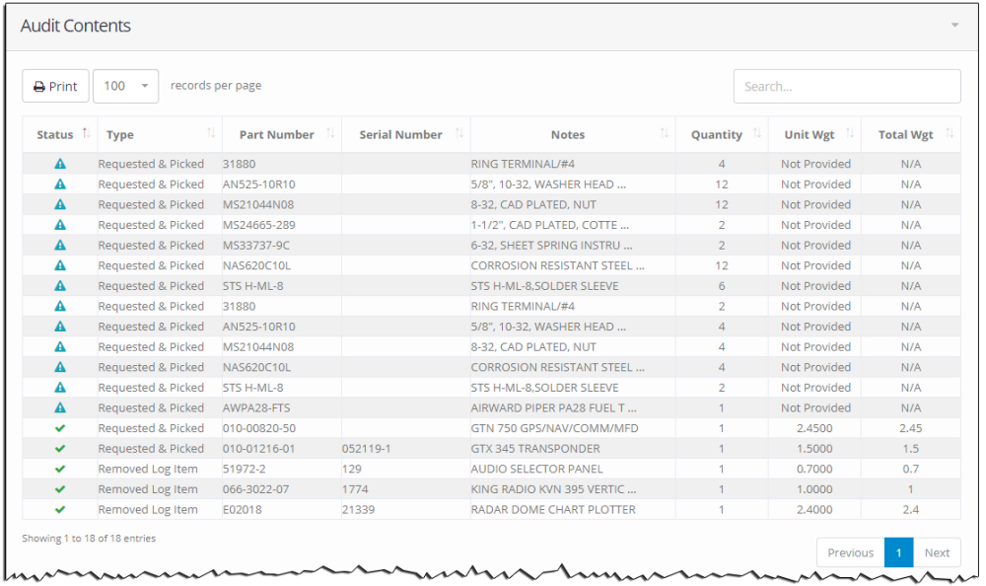Viewport: 986px width, 586px height.
Task: Click the Removed Log Item for E02018
Action: click(148, 509)
